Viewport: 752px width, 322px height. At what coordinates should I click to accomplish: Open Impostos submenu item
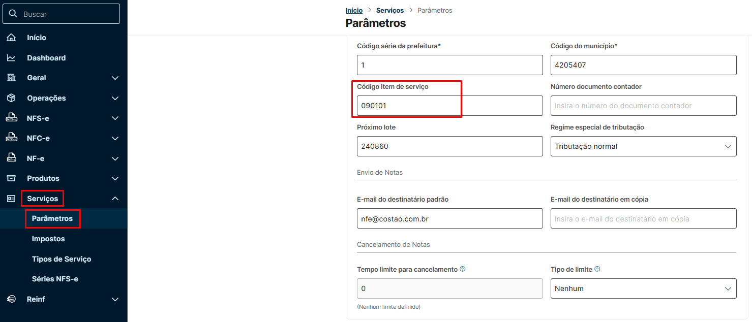coord(48,239)
